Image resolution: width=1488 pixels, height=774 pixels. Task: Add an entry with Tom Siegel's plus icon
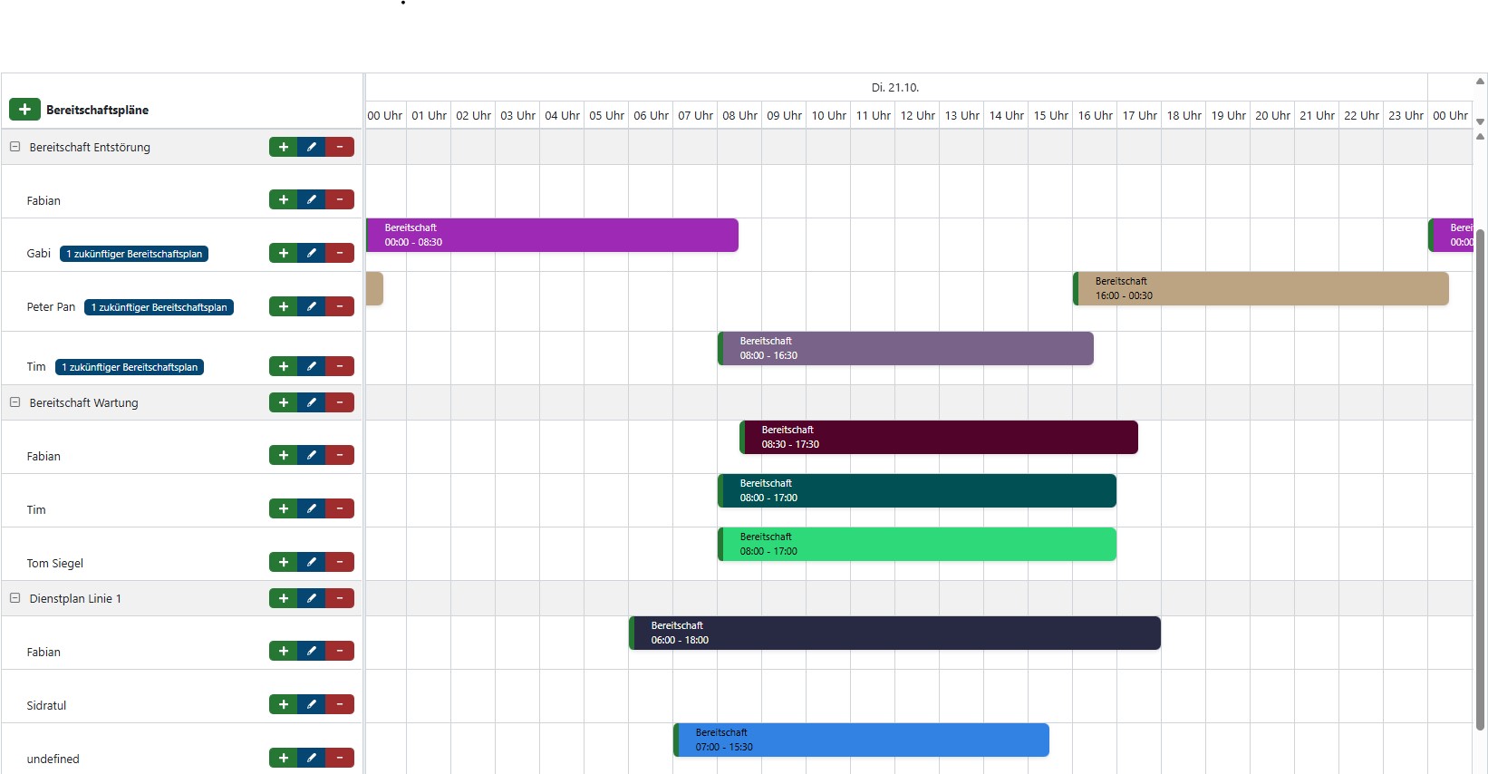[x=283, y=562]
